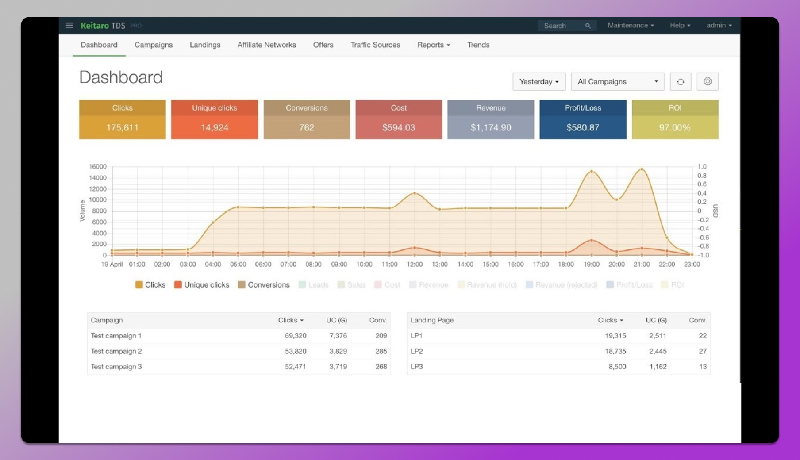
Task: Click the Keitaro TDS logo
Action: tap(103, 26)
